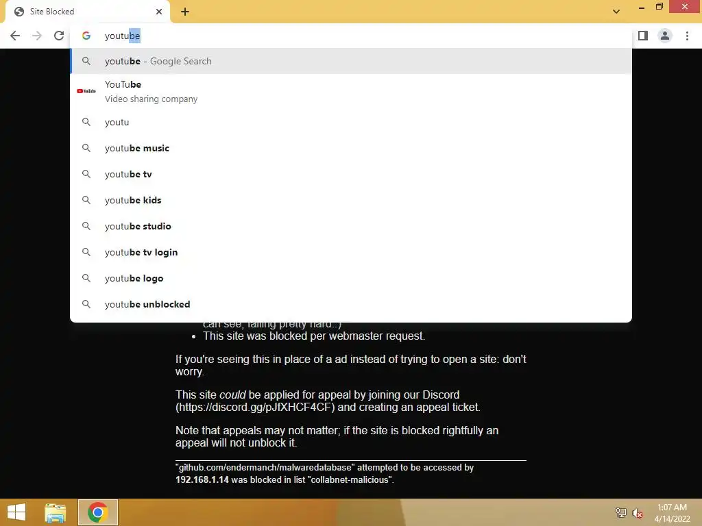The width and height of the screenshot is (702, 526).
Task: Open the side panel icon
Action: click(x=643, y=36)
